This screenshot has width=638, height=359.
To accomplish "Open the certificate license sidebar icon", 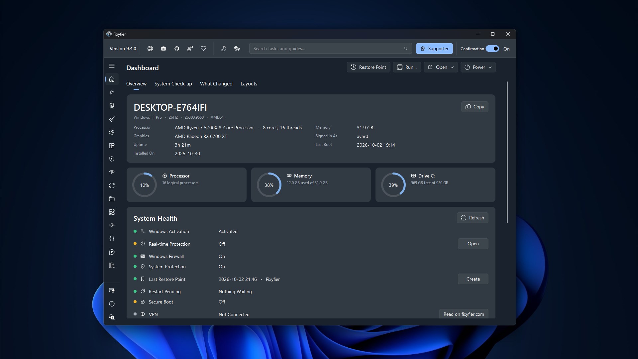I will point(112,291).
